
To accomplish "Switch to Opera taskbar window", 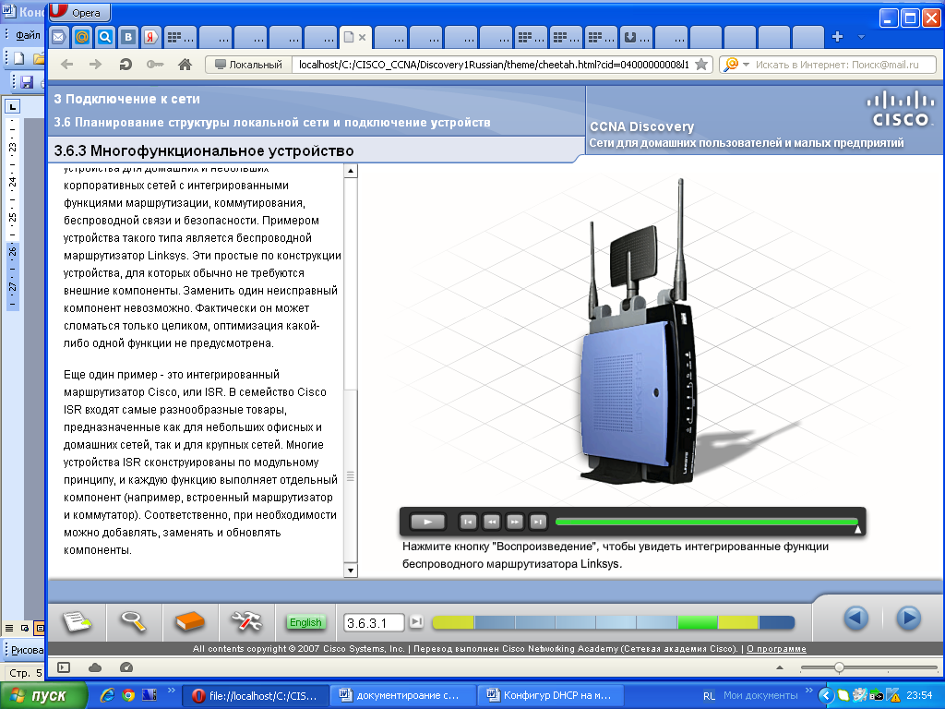I will pos(254,696).
